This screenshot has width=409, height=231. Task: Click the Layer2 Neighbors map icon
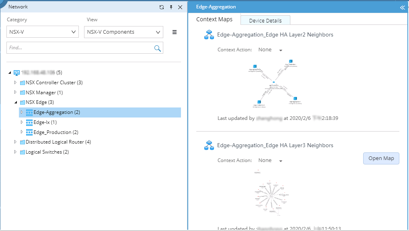coord(209,34)
